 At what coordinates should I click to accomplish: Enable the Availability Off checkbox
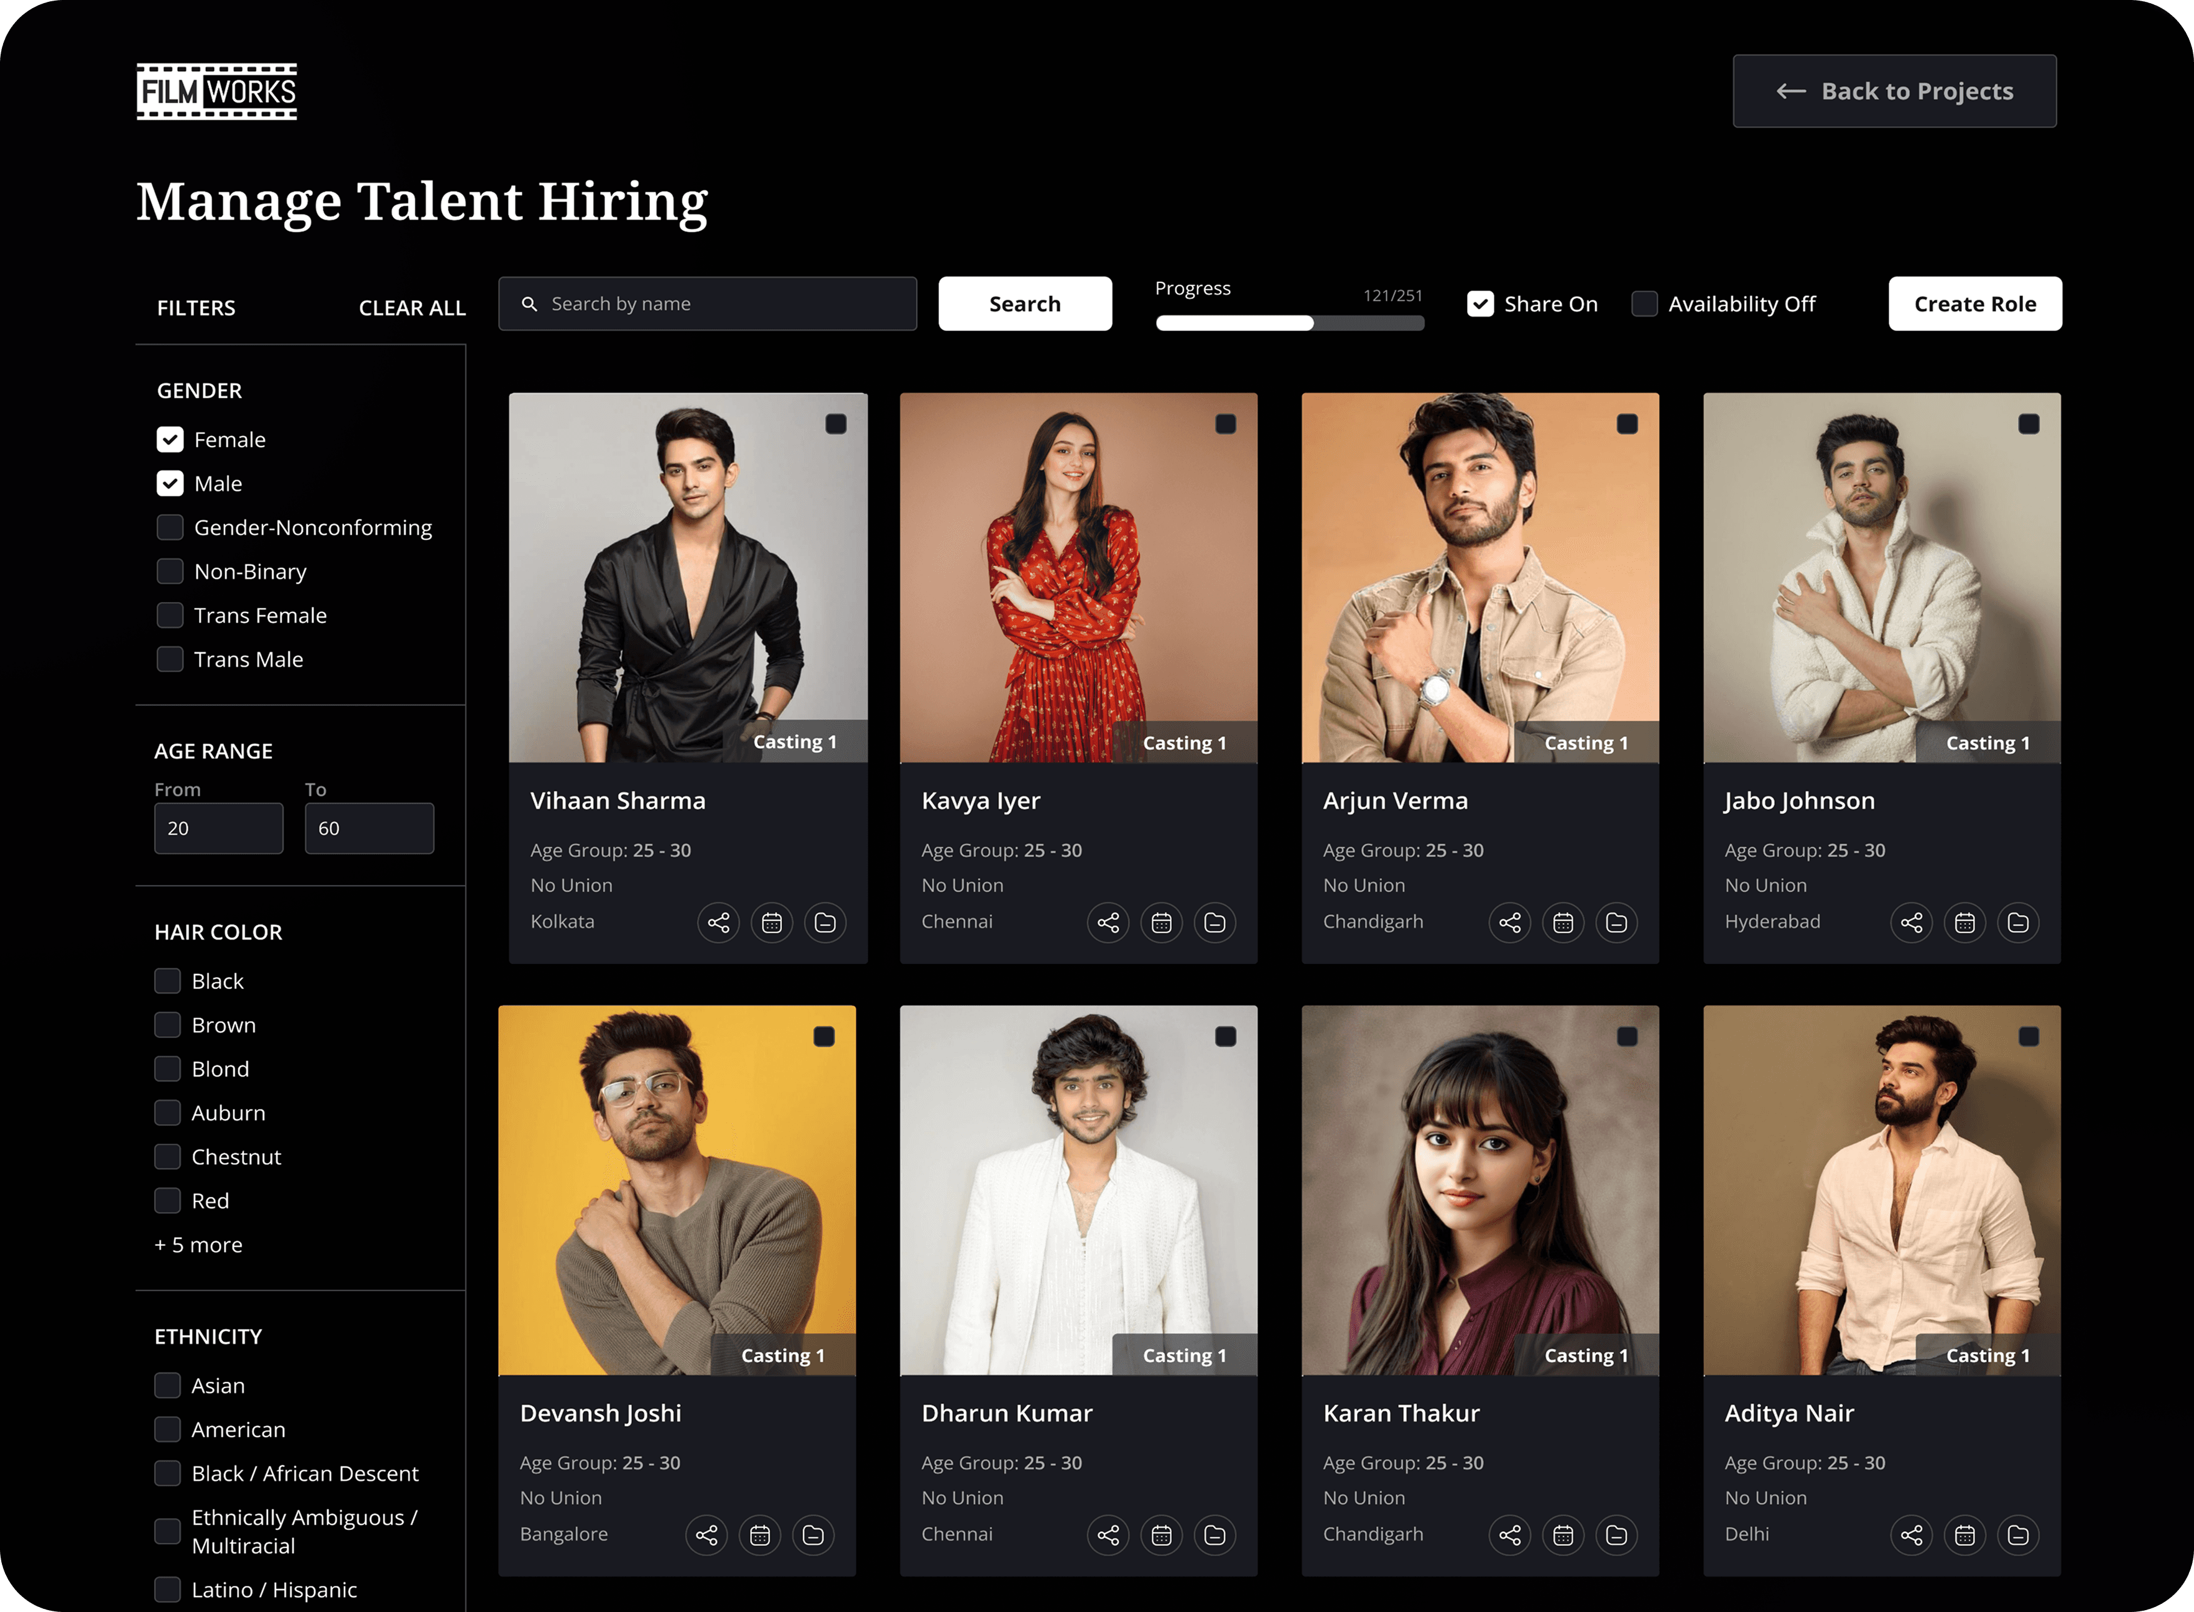click(1644, 303)
